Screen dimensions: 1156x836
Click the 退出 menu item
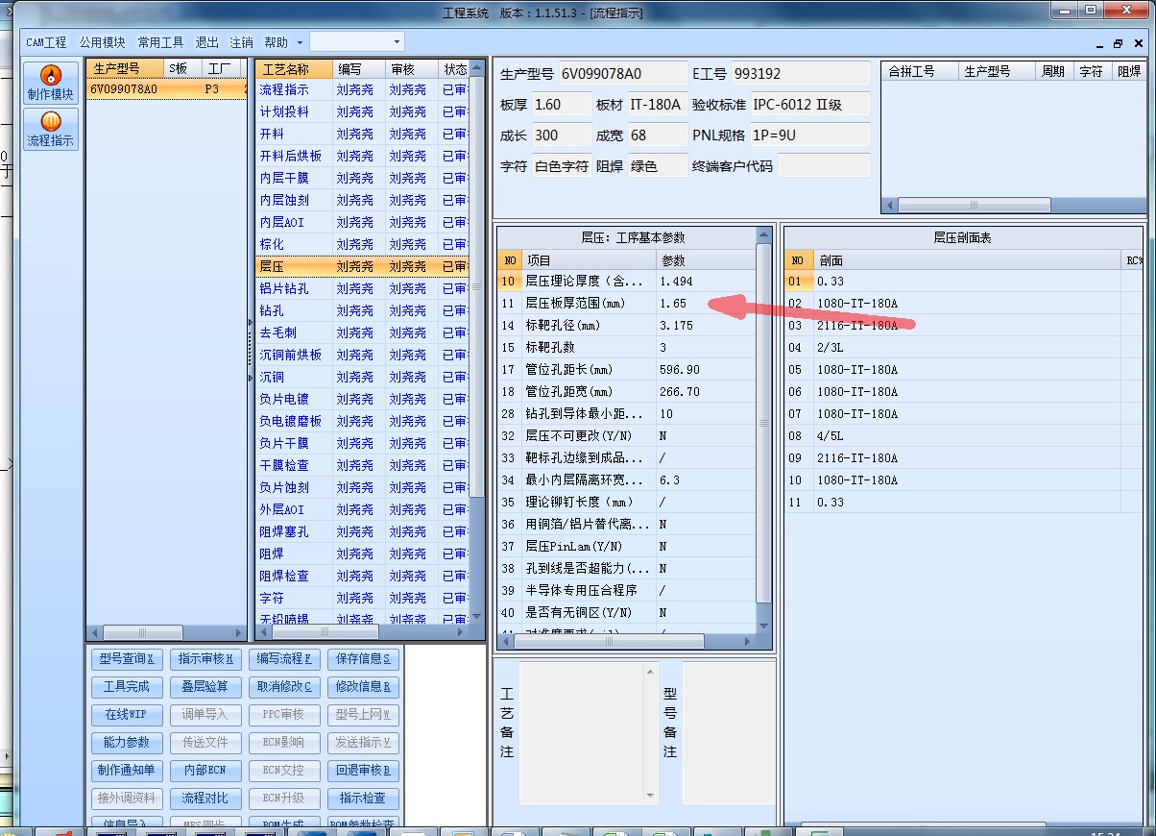point(206,42)
